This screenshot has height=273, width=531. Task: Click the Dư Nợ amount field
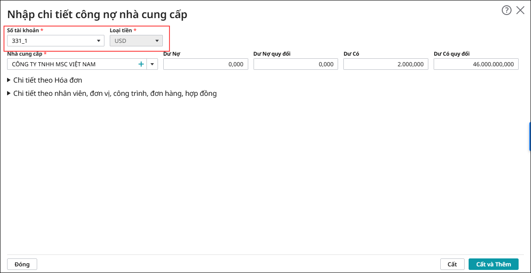click(x=206, y=64)
